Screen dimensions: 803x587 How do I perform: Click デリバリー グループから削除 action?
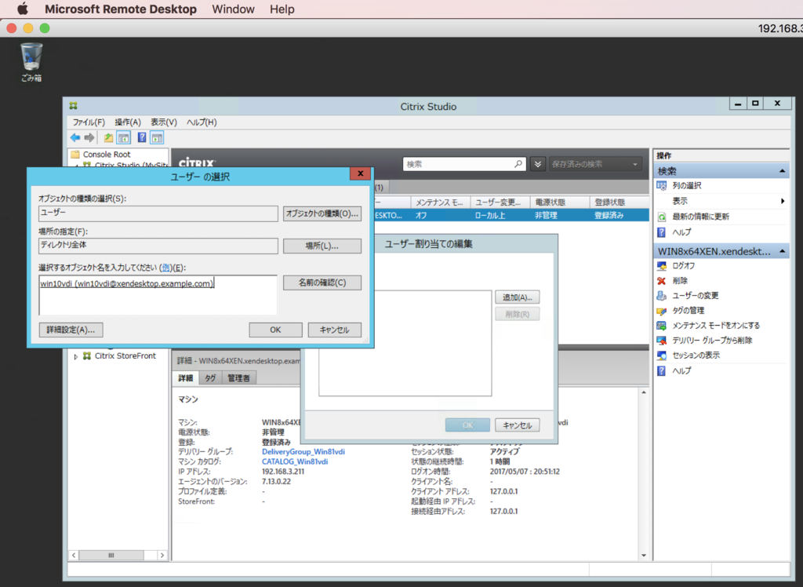[x=712, y=340]
